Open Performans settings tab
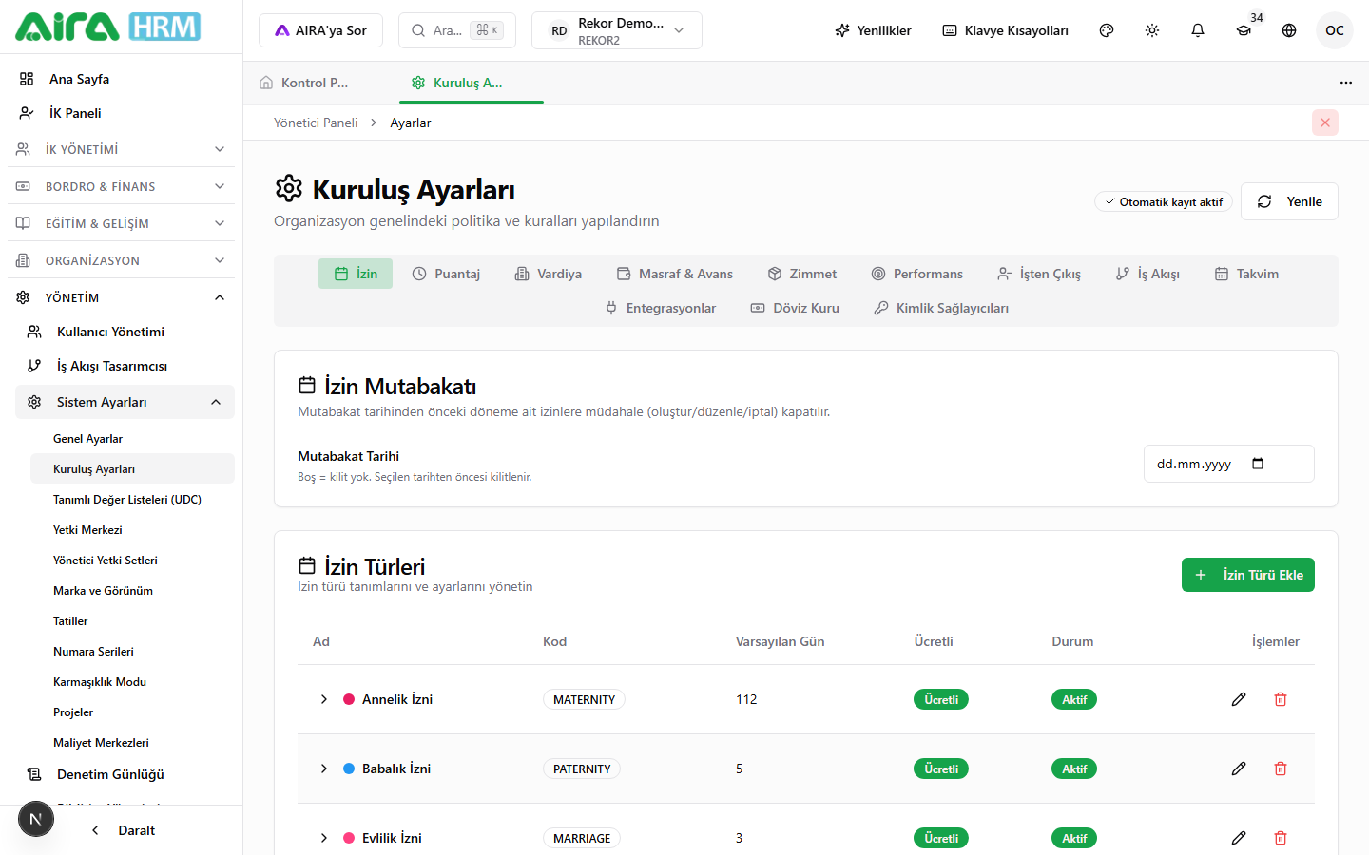Screen dimensions: 1369x855 coord(917,274)
